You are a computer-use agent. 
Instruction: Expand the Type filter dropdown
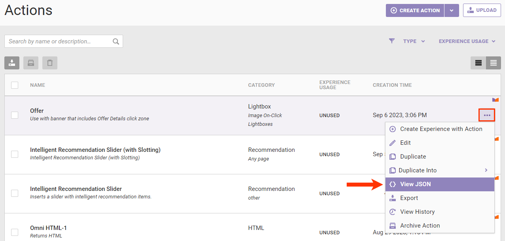pos(414,41)
